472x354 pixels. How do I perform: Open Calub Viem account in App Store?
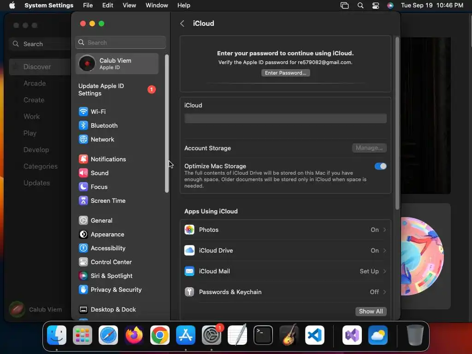coord(35,309)
